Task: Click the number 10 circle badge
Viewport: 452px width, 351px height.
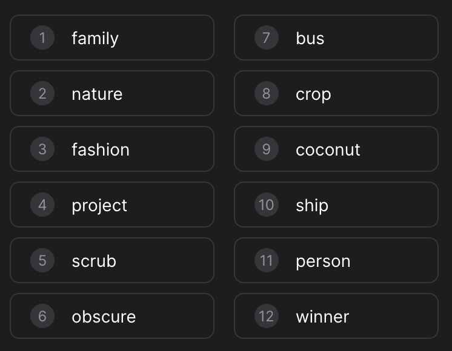Action: point(267,205)
